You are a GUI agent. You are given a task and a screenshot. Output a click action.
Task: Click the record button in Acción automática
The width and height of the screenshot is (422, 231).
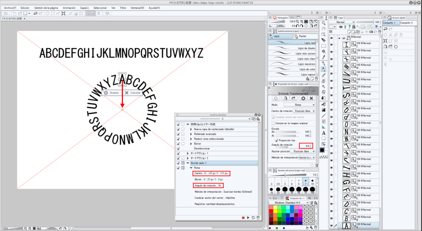243,217
